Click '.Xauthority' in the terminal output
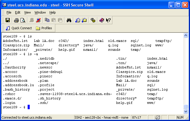Image resolution: width=190 pixels, height=121 pixels. pyautogui.click(x=14, y=67)
